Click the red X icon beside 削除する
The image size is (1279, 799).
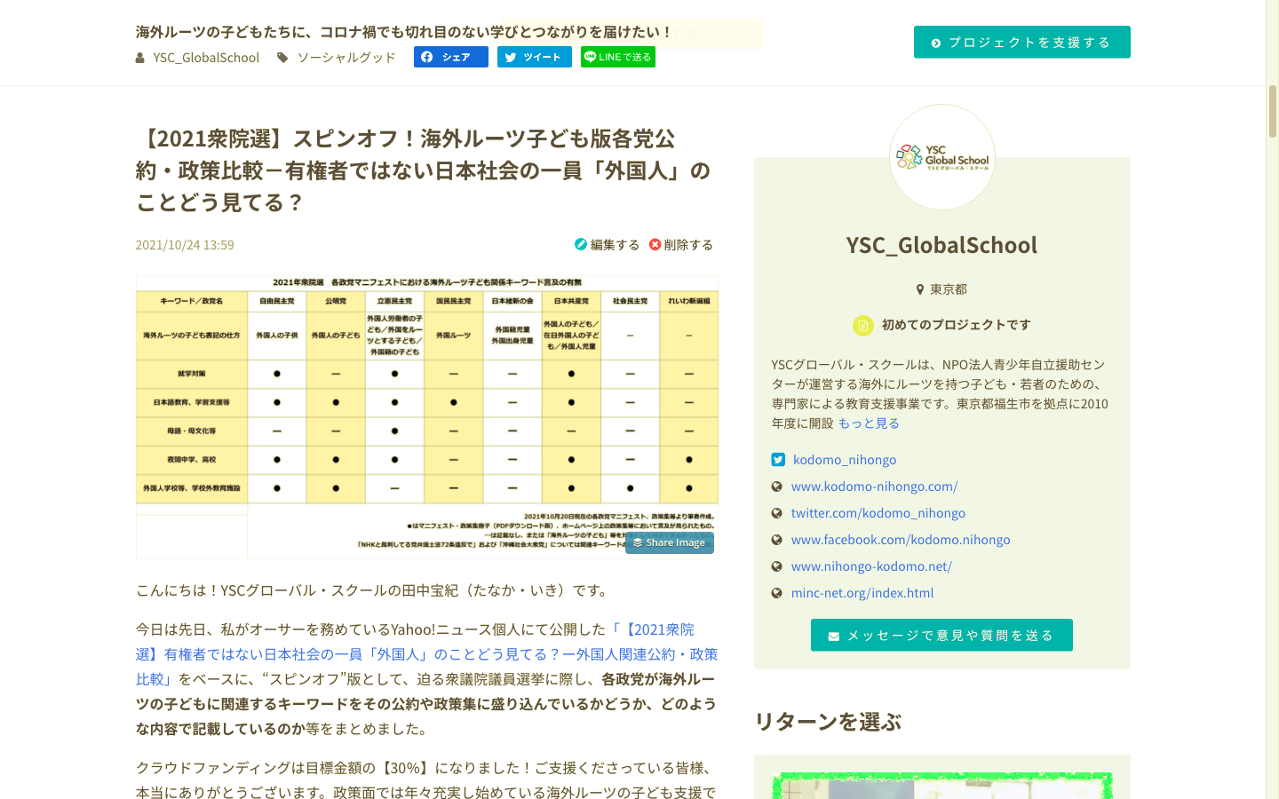[x=655, y=244]
